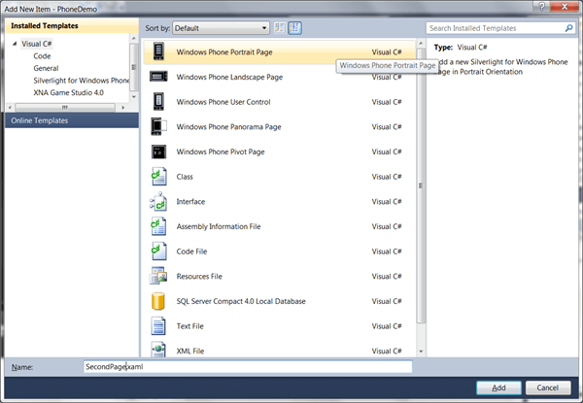This screenshot has height=403, width=583.
Task: Click the help question mark button
Action: pos(541,6)
